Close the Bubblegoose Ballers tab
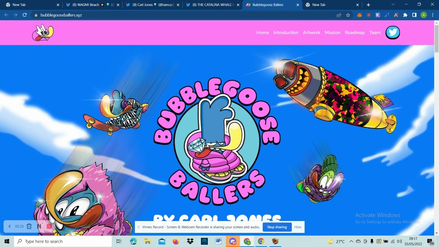This screenshot has height=247, width=439. coord(298,5)
